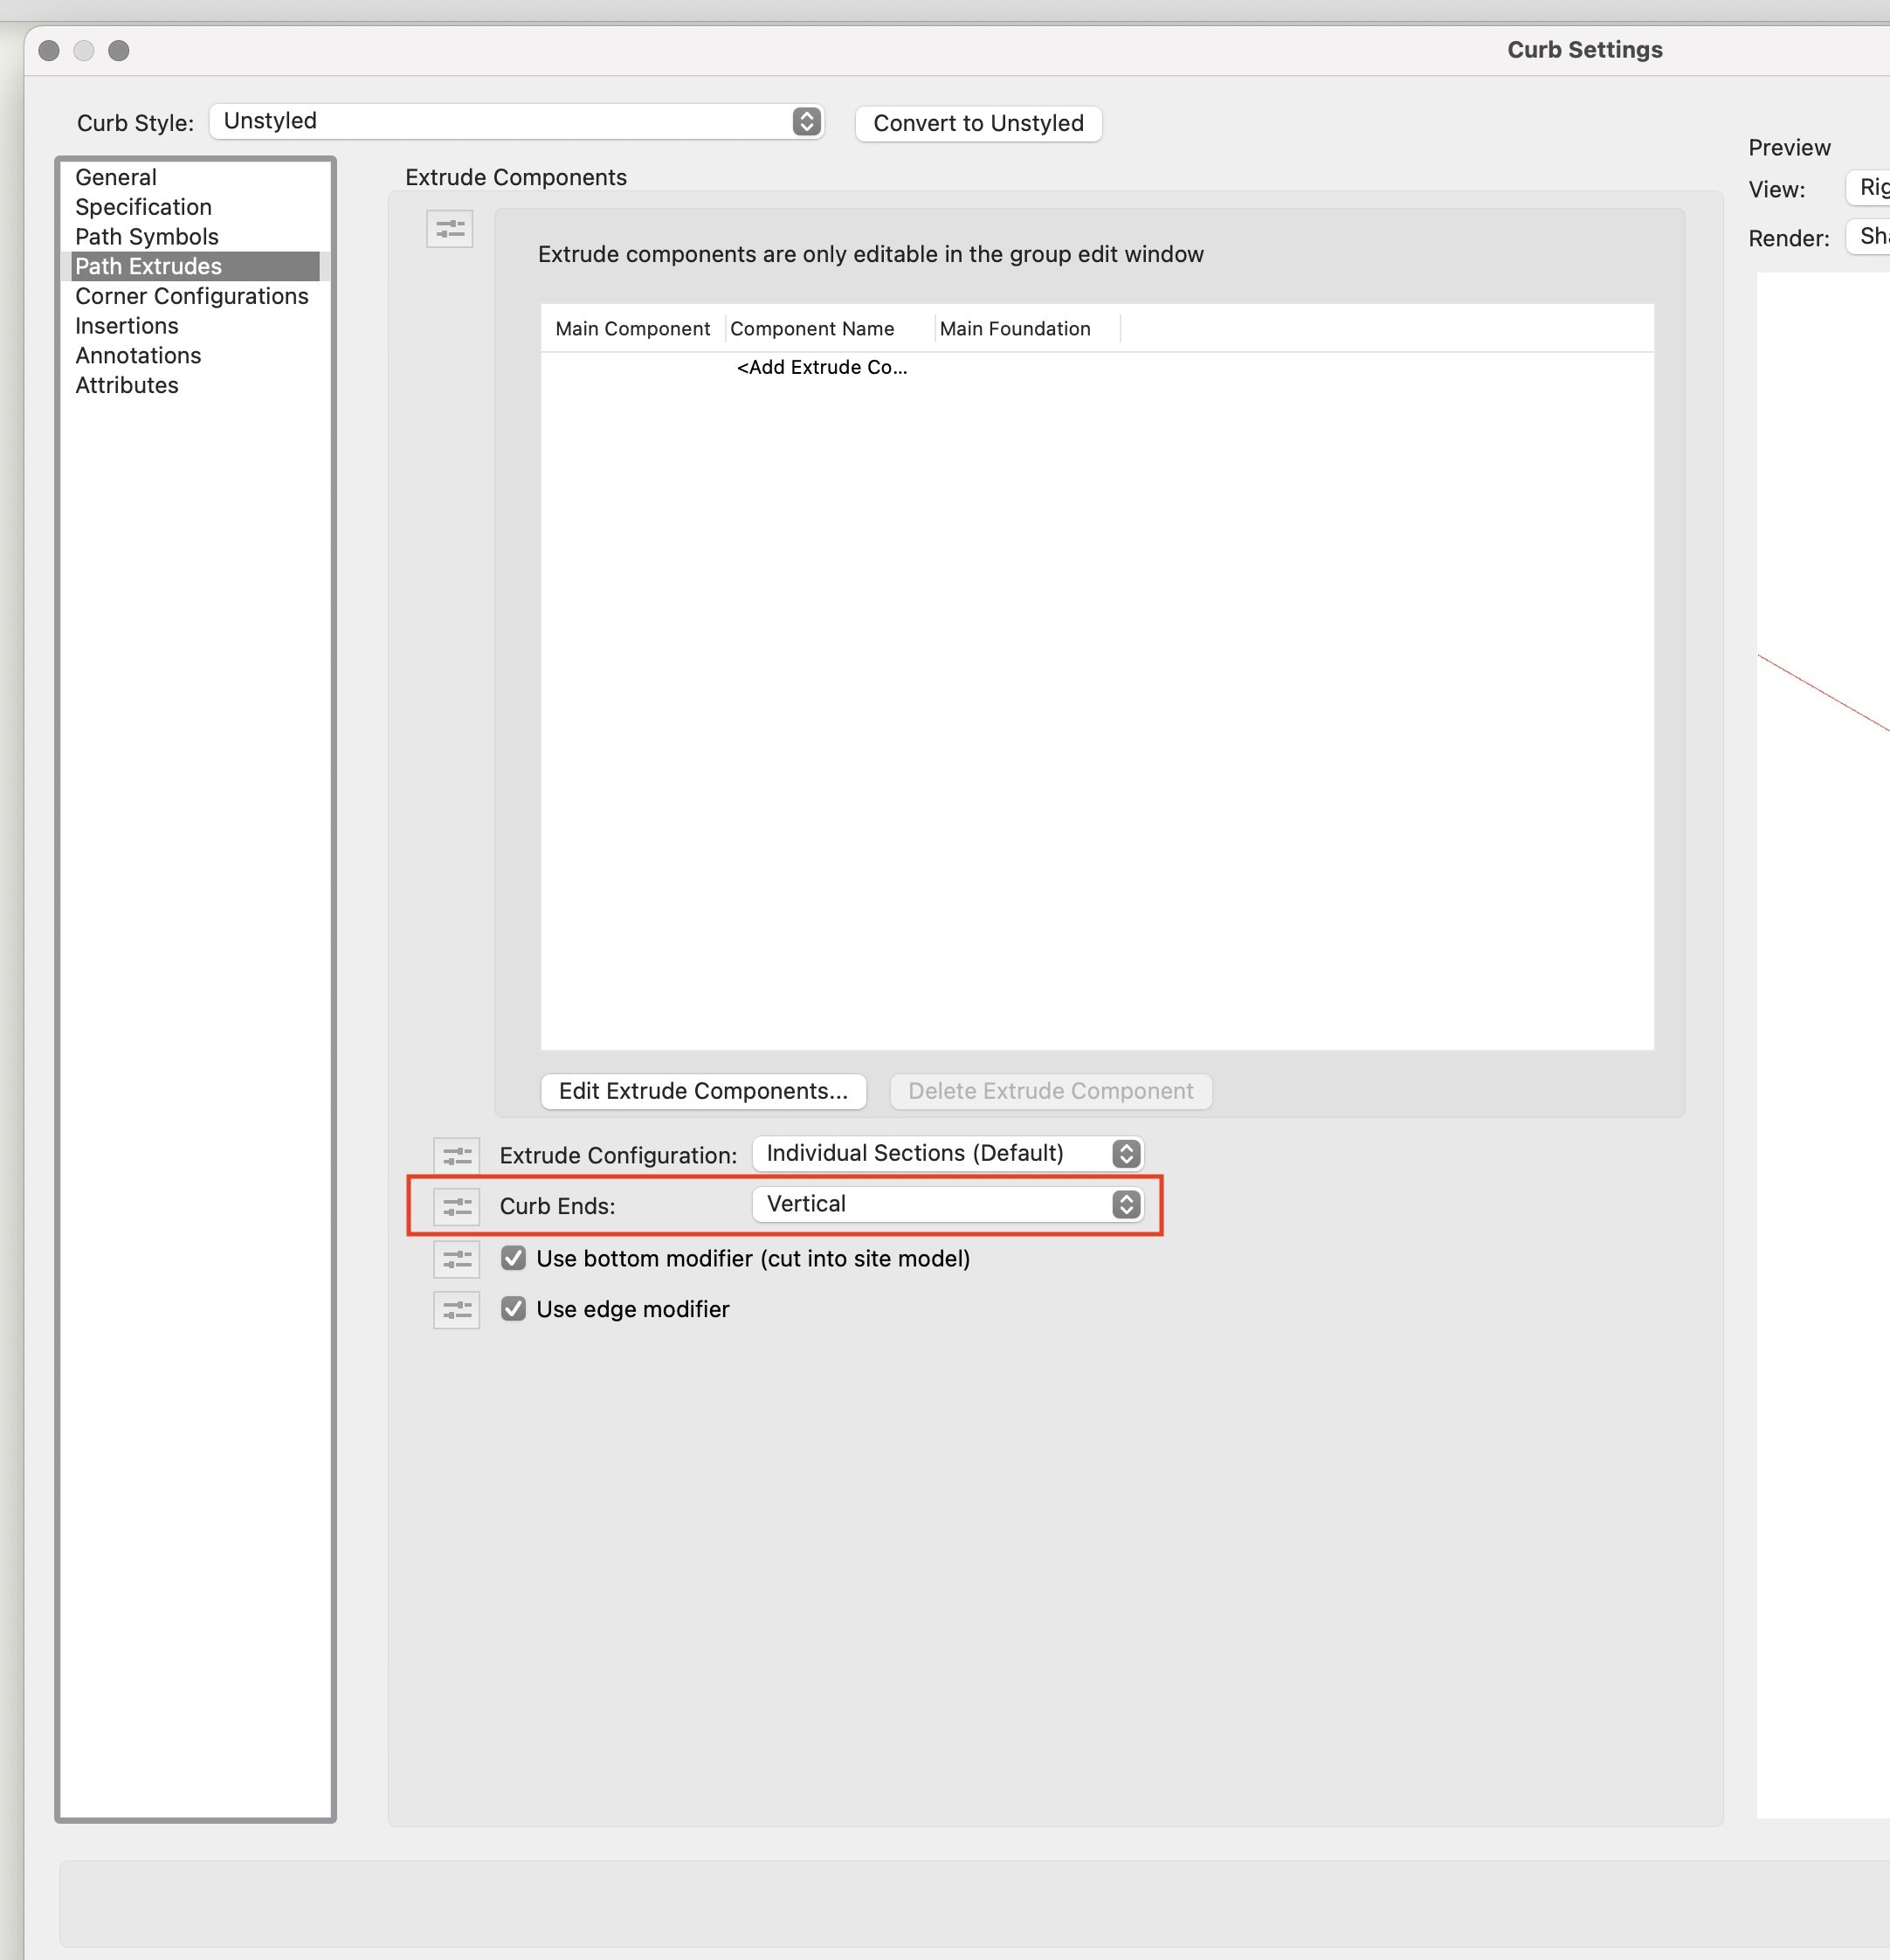Expand the Curb Ends Vertical dropdown
Image resolution: width=1890 pixels, height=1960 pixels.
[x=946, y=1204]
